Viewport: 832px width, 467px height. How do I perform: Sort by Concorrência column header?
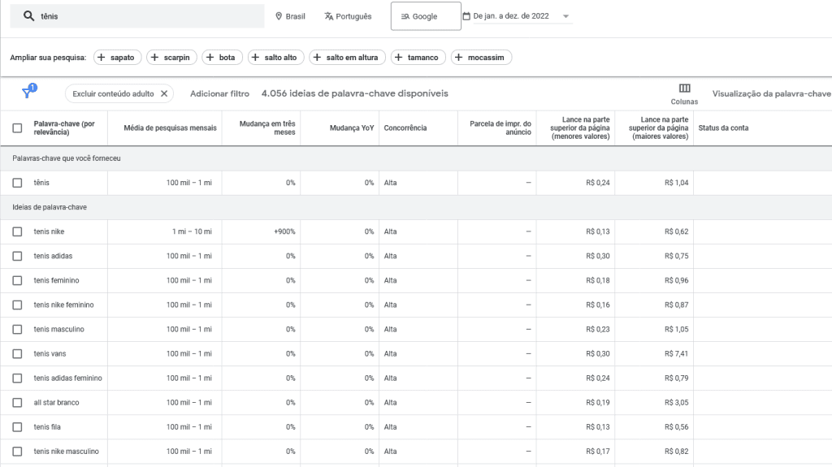(x=405, y=128)
